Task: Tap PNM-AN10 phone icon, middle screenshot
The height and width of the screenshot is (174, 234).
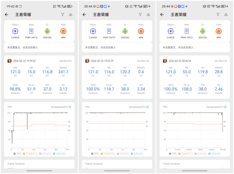Action: (109, 31)
